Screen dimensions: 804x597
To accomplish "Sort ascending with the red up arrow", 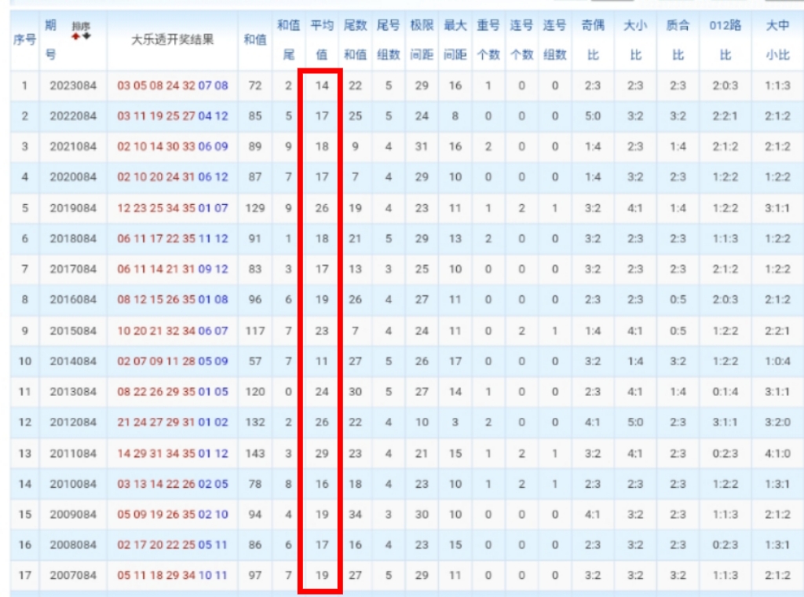I will click(76, 36).
